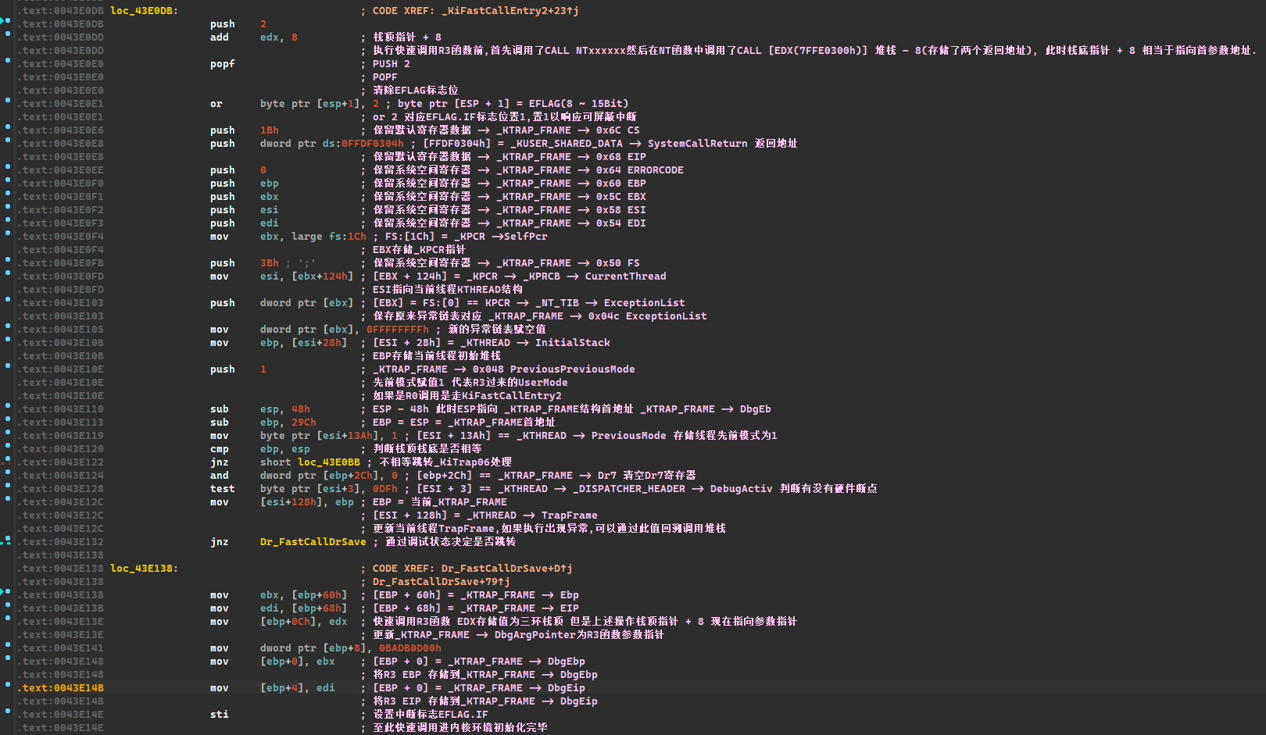Viewport: 1266px width, 735px height.
Task: Click the 'or' instruction mnemonic
Action: pyautogui.click(x=216, y=104)
